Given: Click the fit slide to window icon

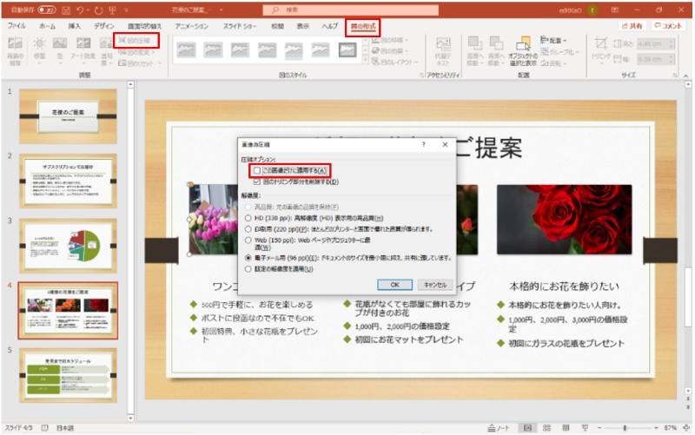Looking at the screenshot, I should [686, 428].
